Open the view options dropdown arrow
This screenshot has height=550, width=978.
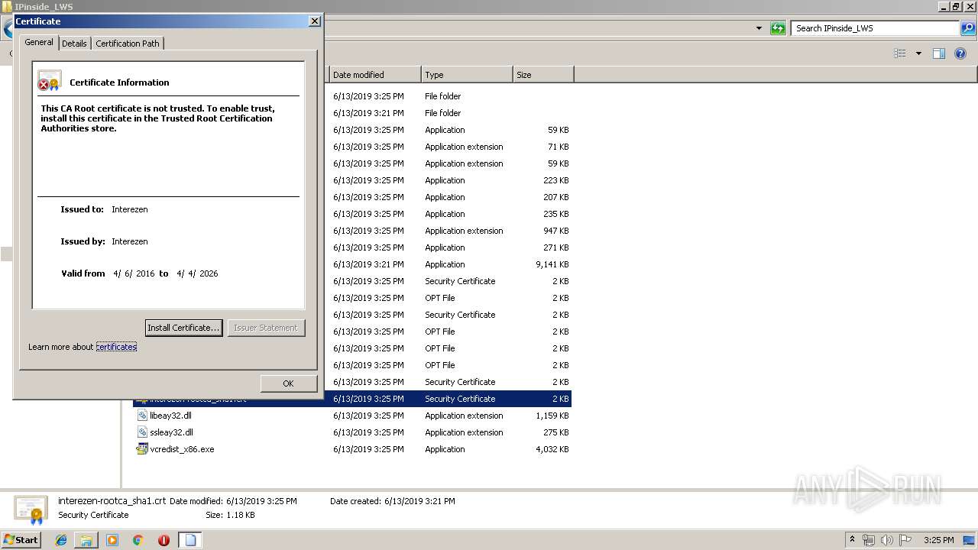pyautogui.click(x=918, y=53)
